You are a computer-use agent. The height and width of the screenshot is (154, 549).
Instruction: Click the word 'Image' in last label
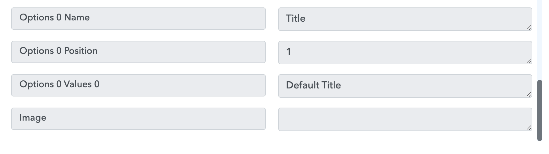point(33,118)
